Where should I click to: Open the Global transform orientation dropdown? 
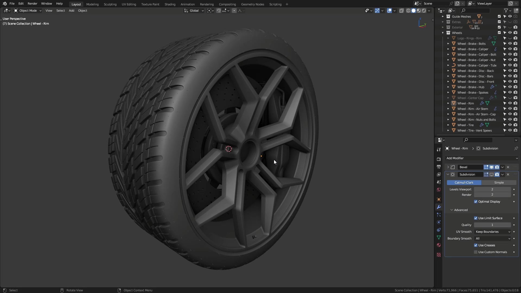tap(194, 11)
